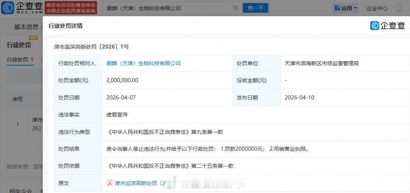This screenshot has width=410, height=193.
Task: Click the penalty date 2026-04-07
Action: pos(121,98)
